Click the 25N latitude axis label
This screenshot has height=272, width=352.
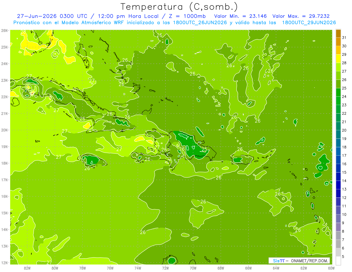click(x=4, y=47)
